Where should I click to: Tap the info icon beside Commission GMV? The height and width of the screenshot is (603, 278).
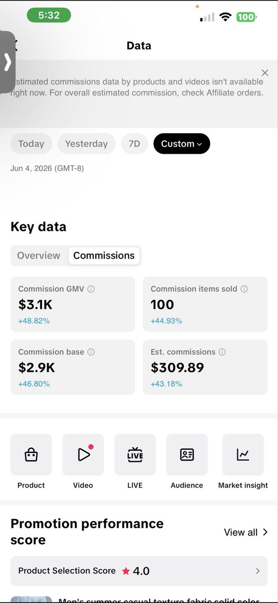(x=91, y=289)
